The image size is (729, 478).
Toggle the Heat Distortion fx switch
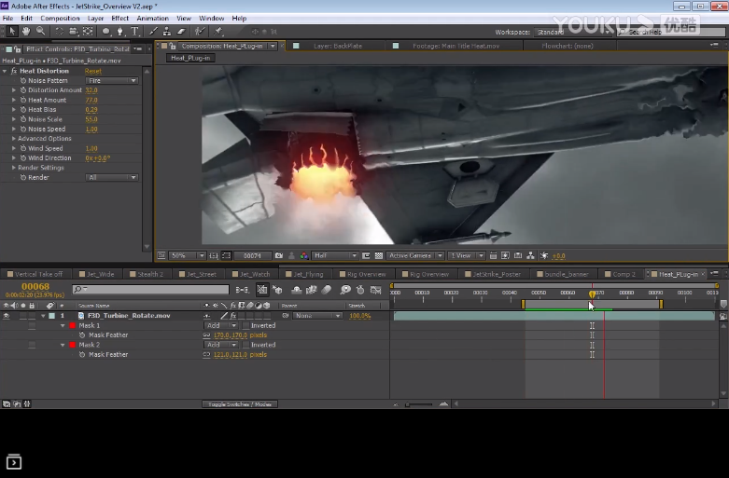point(14,71)
